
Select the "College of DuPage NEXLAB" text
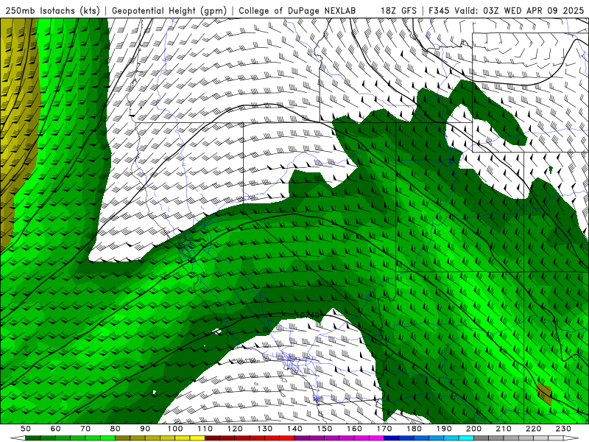pyautogui.click(x=297, y=10)
